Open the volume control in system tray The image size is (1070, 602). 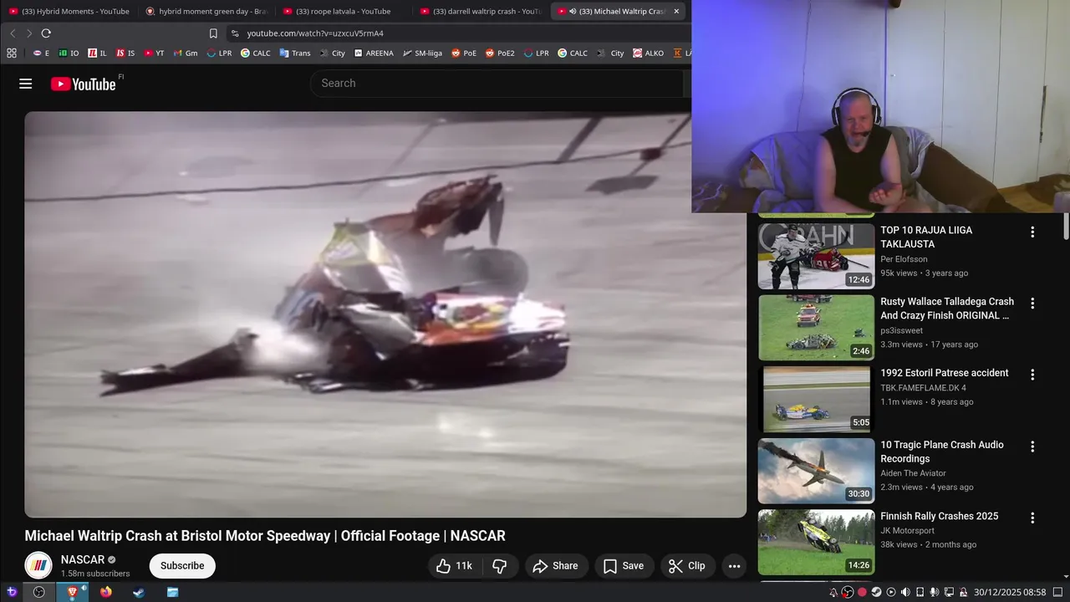point(905,592)
